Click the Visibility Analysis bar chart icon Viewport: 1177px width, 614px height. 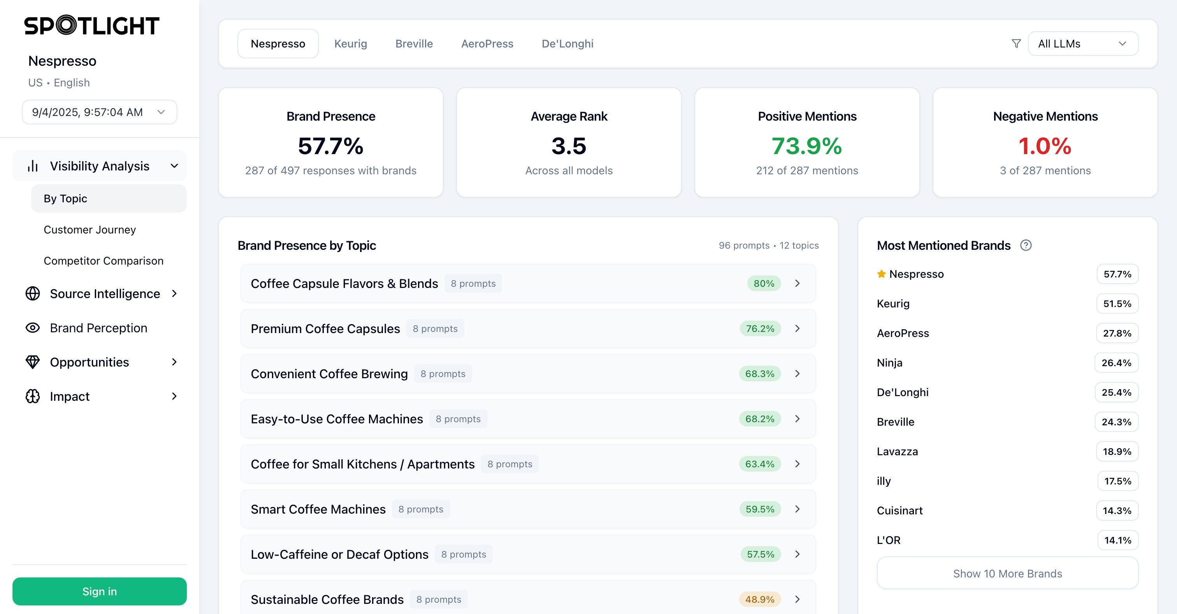point(32,166)
